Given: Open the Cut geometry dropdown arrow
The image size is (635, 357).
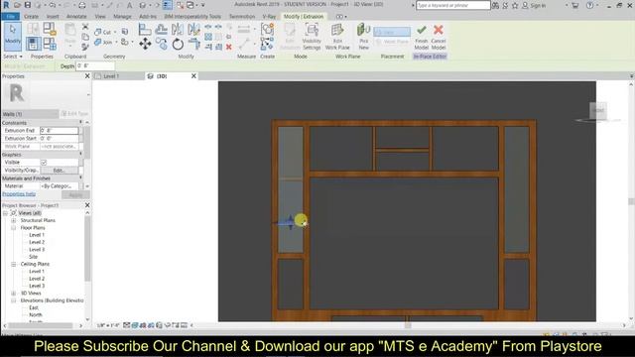Looking at the screenshot, I should click(x=115, y=32).
